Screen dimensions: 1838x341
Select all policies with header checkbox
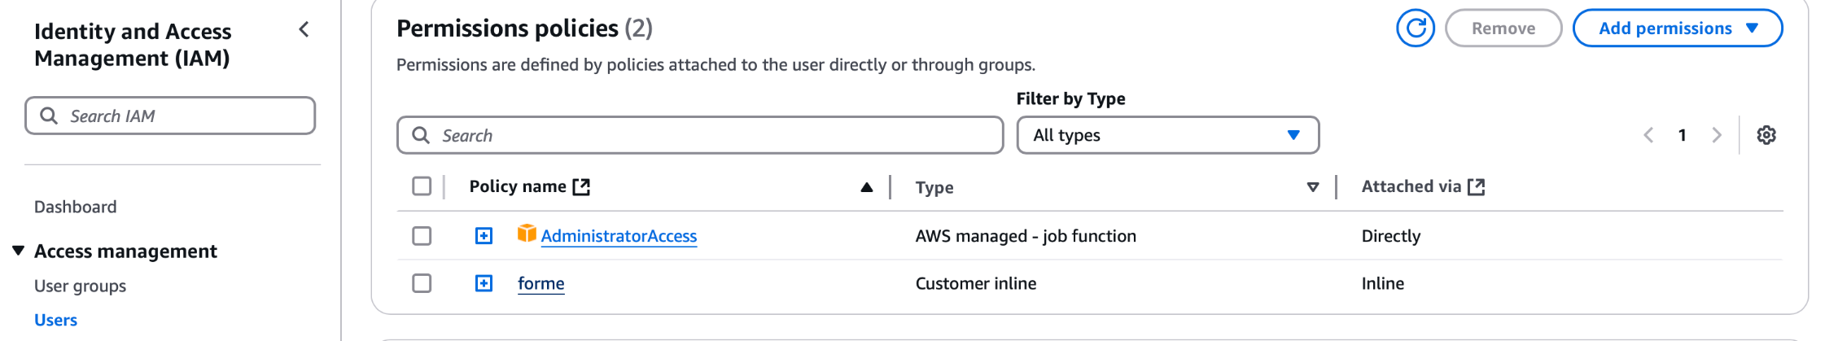(422, 186)
